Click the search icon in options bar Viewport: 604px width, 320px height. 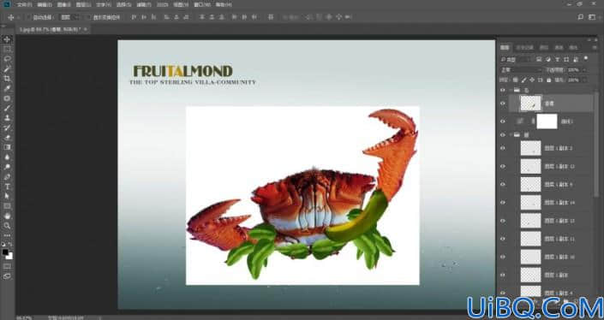click(x=580, y=17)
